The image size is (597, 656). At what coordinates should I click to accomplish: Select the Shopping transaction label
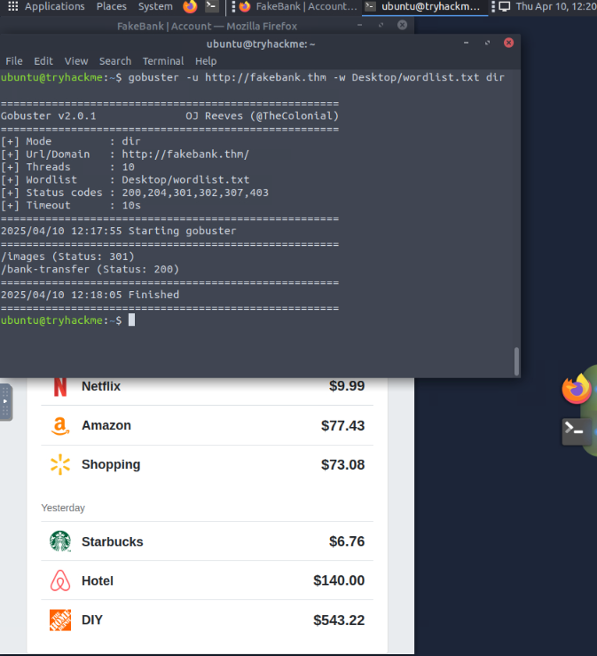(x=111, y=465)
